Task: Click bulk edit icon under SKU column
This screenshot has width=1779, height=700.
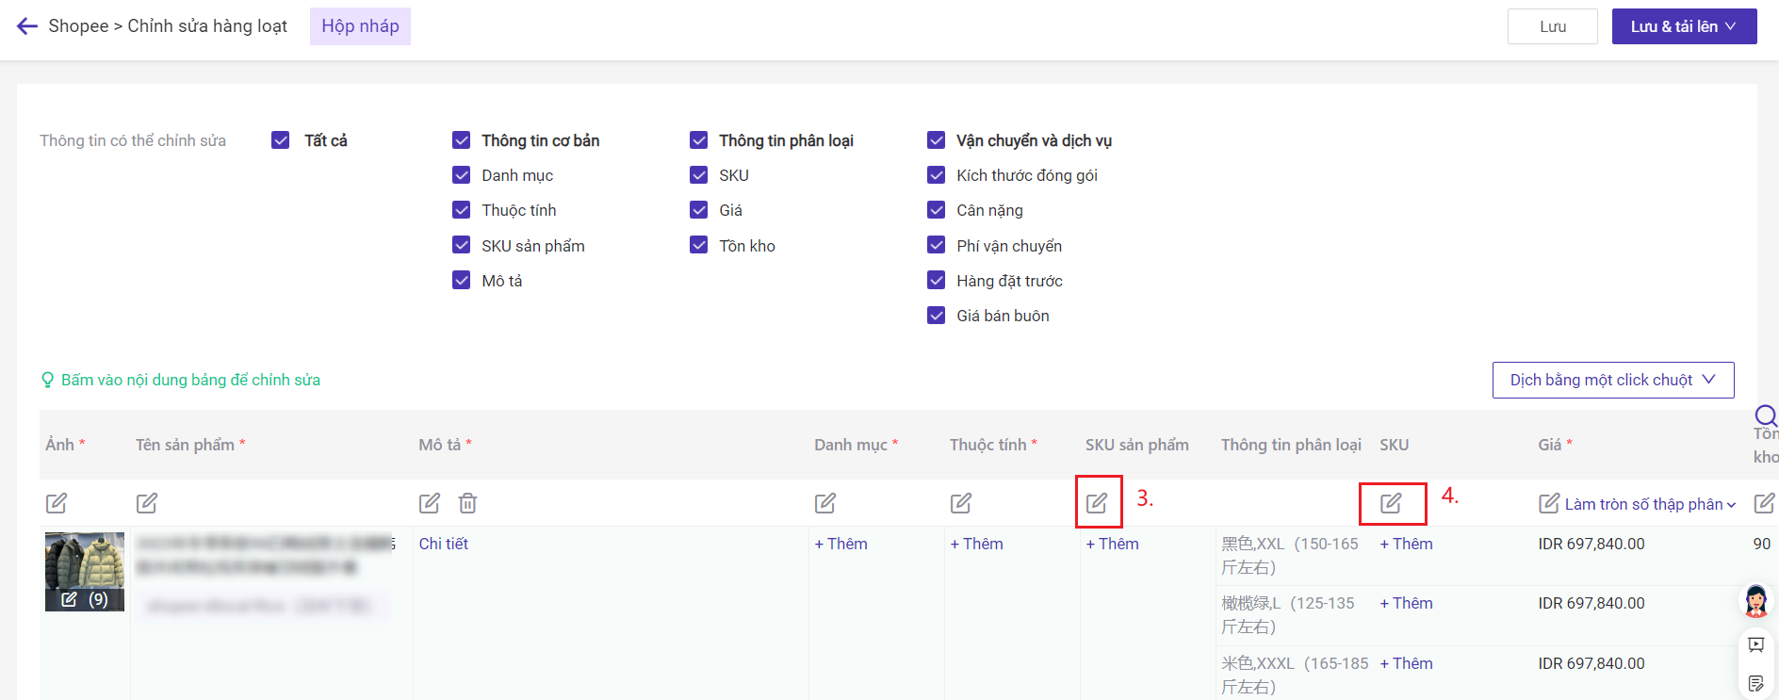Action: (x=1391, y=503)
